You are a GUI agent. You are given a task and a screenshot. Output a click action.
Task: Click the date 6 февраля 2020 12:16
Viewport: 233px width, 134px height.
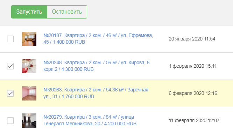coord(193,94)
